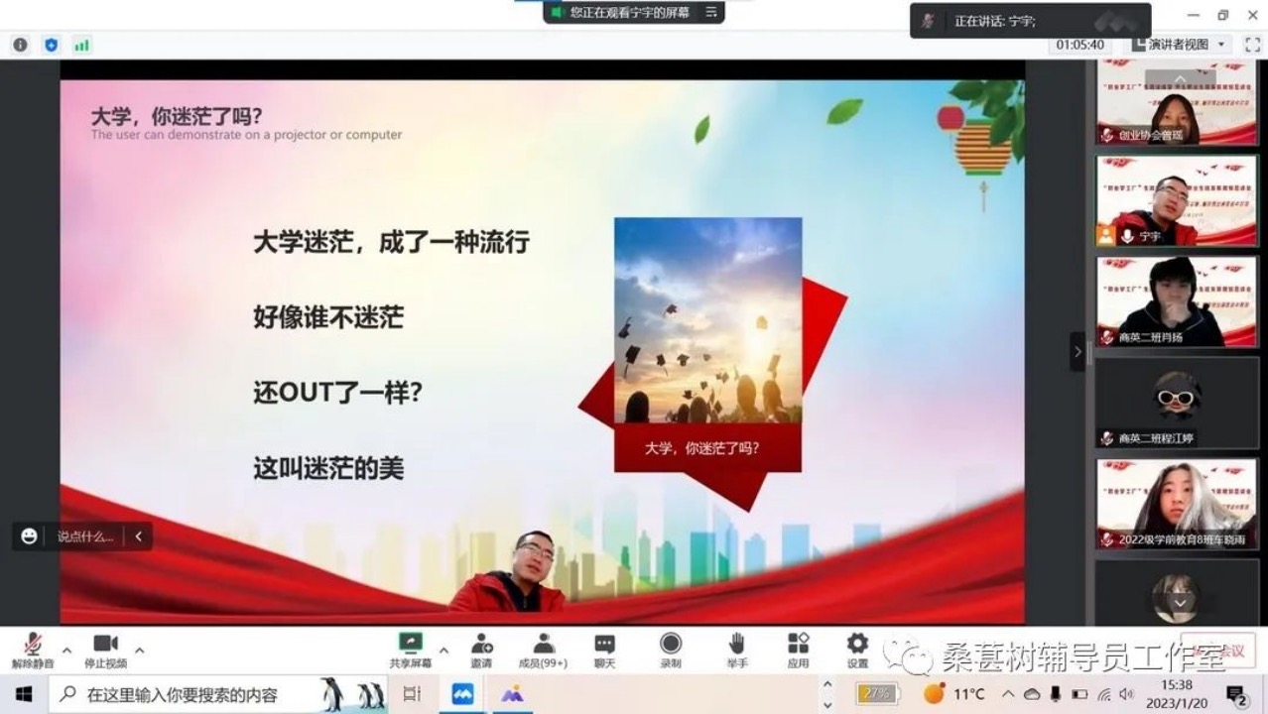1268x714 pixels.
Task: Open the taskbar clock showing 15:38
Action: (1177, 694)
